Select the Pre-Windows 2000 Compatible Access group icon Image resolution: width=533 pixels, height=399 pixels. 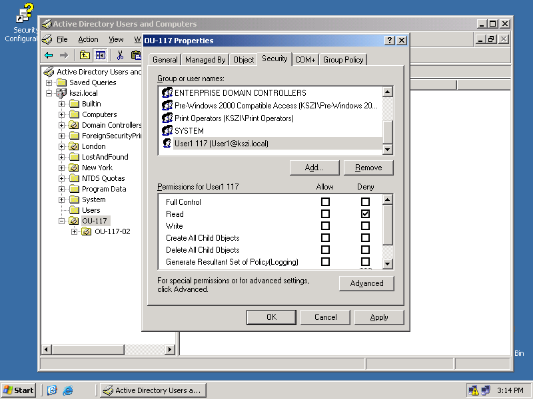coord(167,106)
